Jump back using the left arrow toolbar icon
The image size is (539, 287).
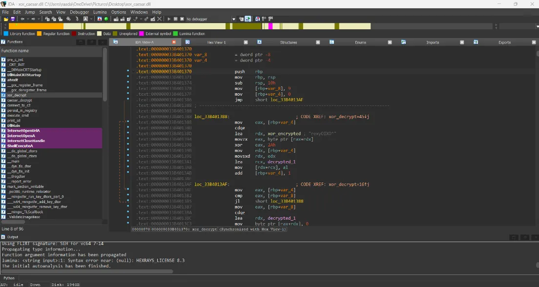tap(22, 19)
